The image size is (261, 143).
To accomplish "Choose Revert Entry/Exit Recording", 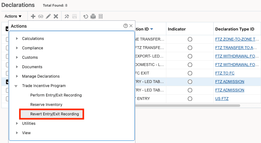I will tap(55, 114).
